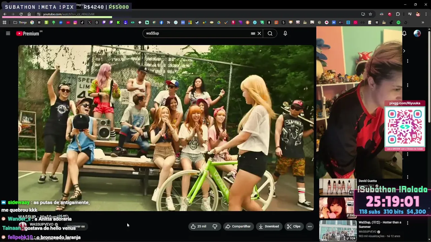Open the TikTok bookmark

point(82,23)
